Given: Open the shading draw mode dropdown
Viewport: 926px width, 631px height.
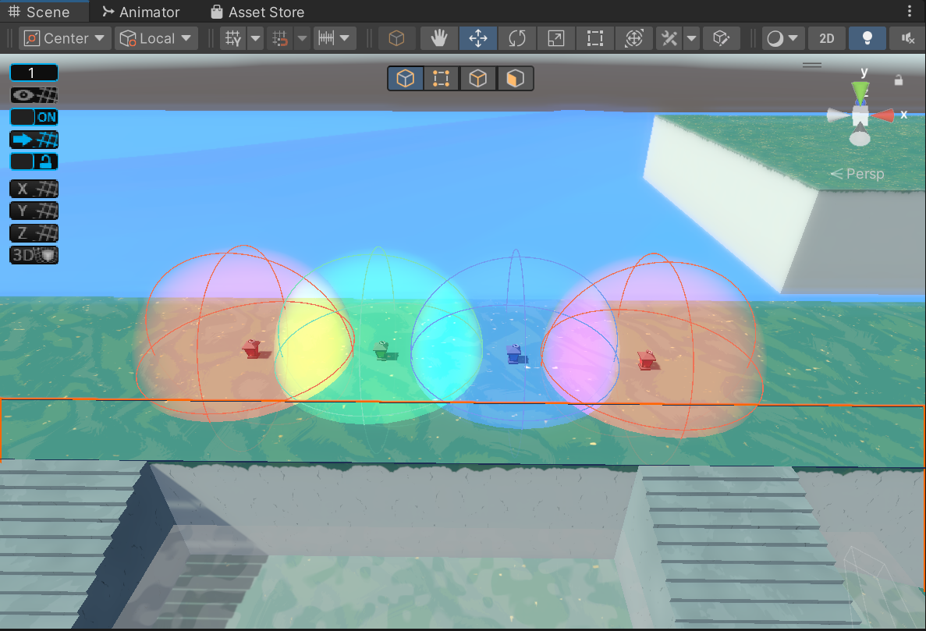Looking at the screenshot, I should click(782, 38).
